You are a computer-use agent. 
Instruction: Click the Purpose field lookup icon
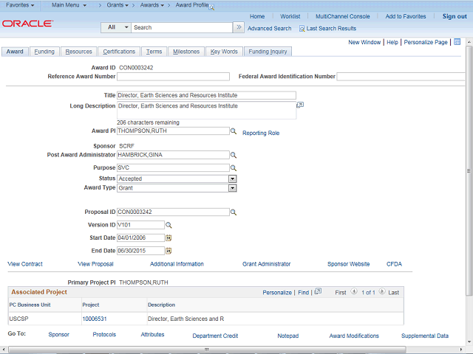233,168
